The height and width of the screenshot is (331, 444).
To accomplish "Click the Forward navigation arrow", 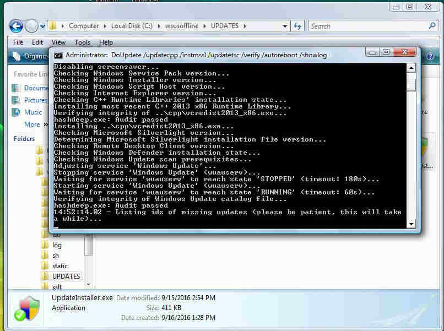I will [x=31, y=26].
